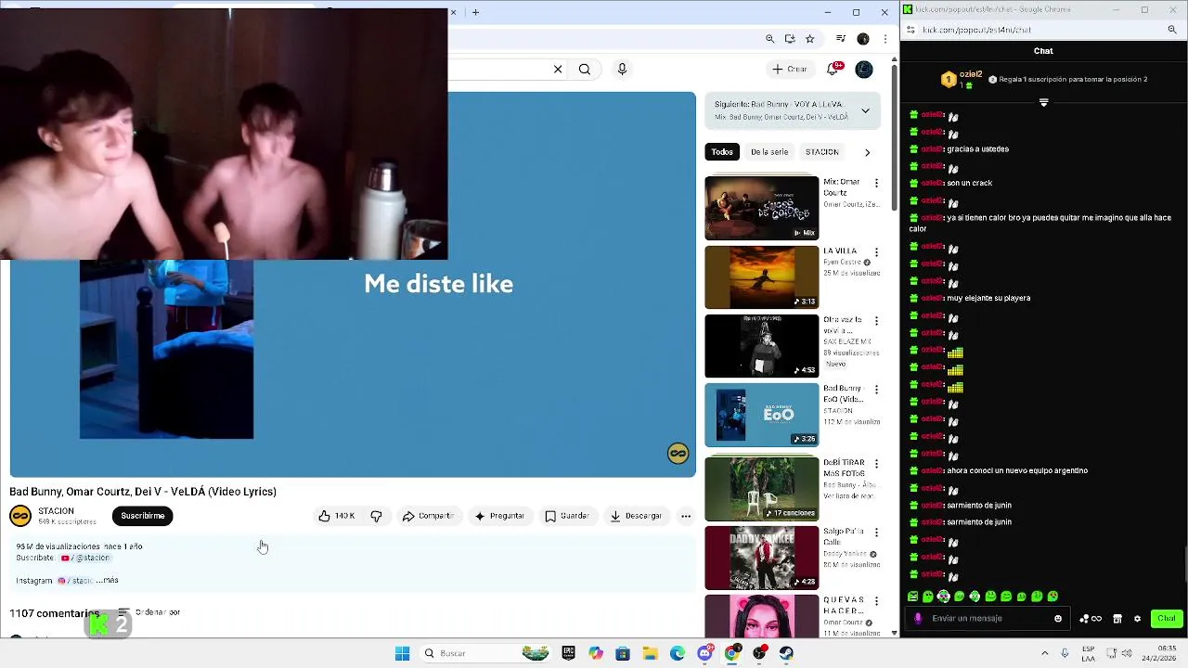Save video with Guardar button
This screenshot has width=1188, height=668.
tap(567, 516)
